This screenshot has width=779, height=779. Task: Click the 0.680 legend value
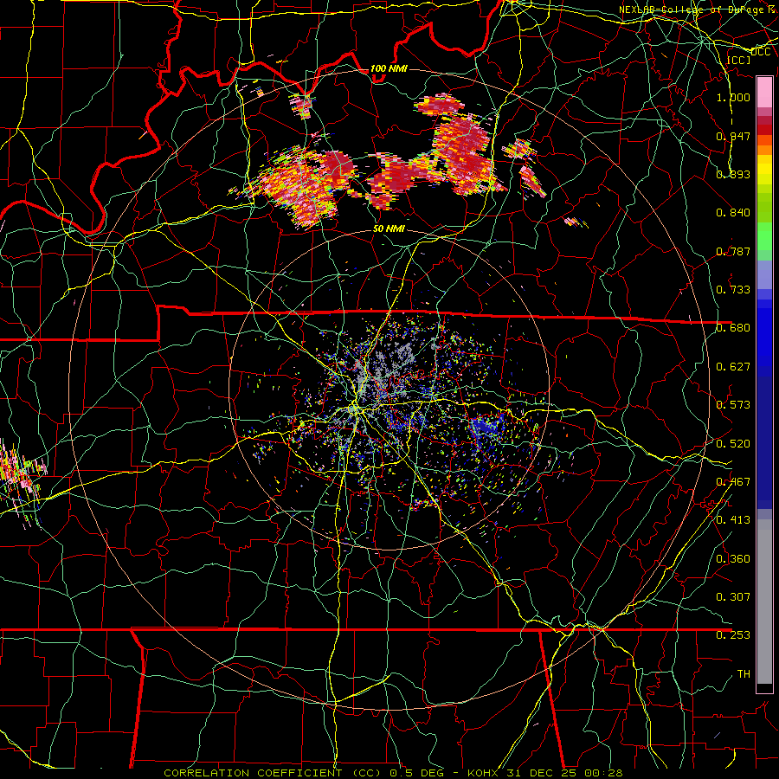733,328
